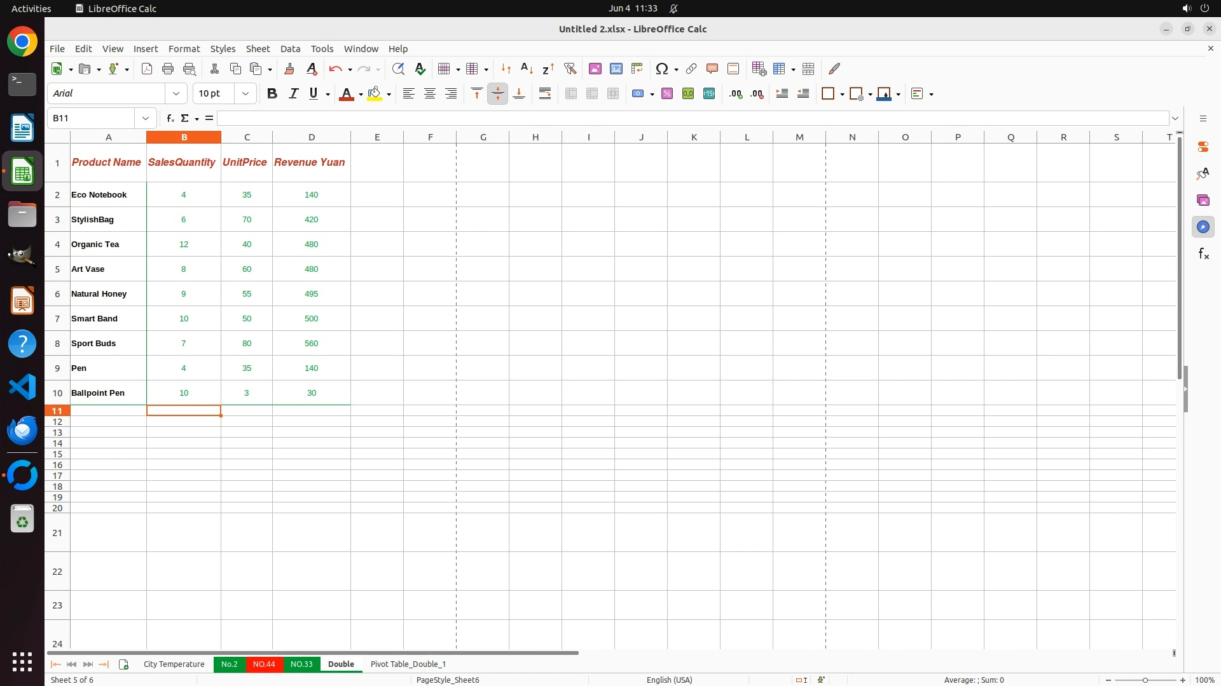Click the column F header
Image resolution: width=1221 pixels, height=686 pixels.
click(430, 137)
